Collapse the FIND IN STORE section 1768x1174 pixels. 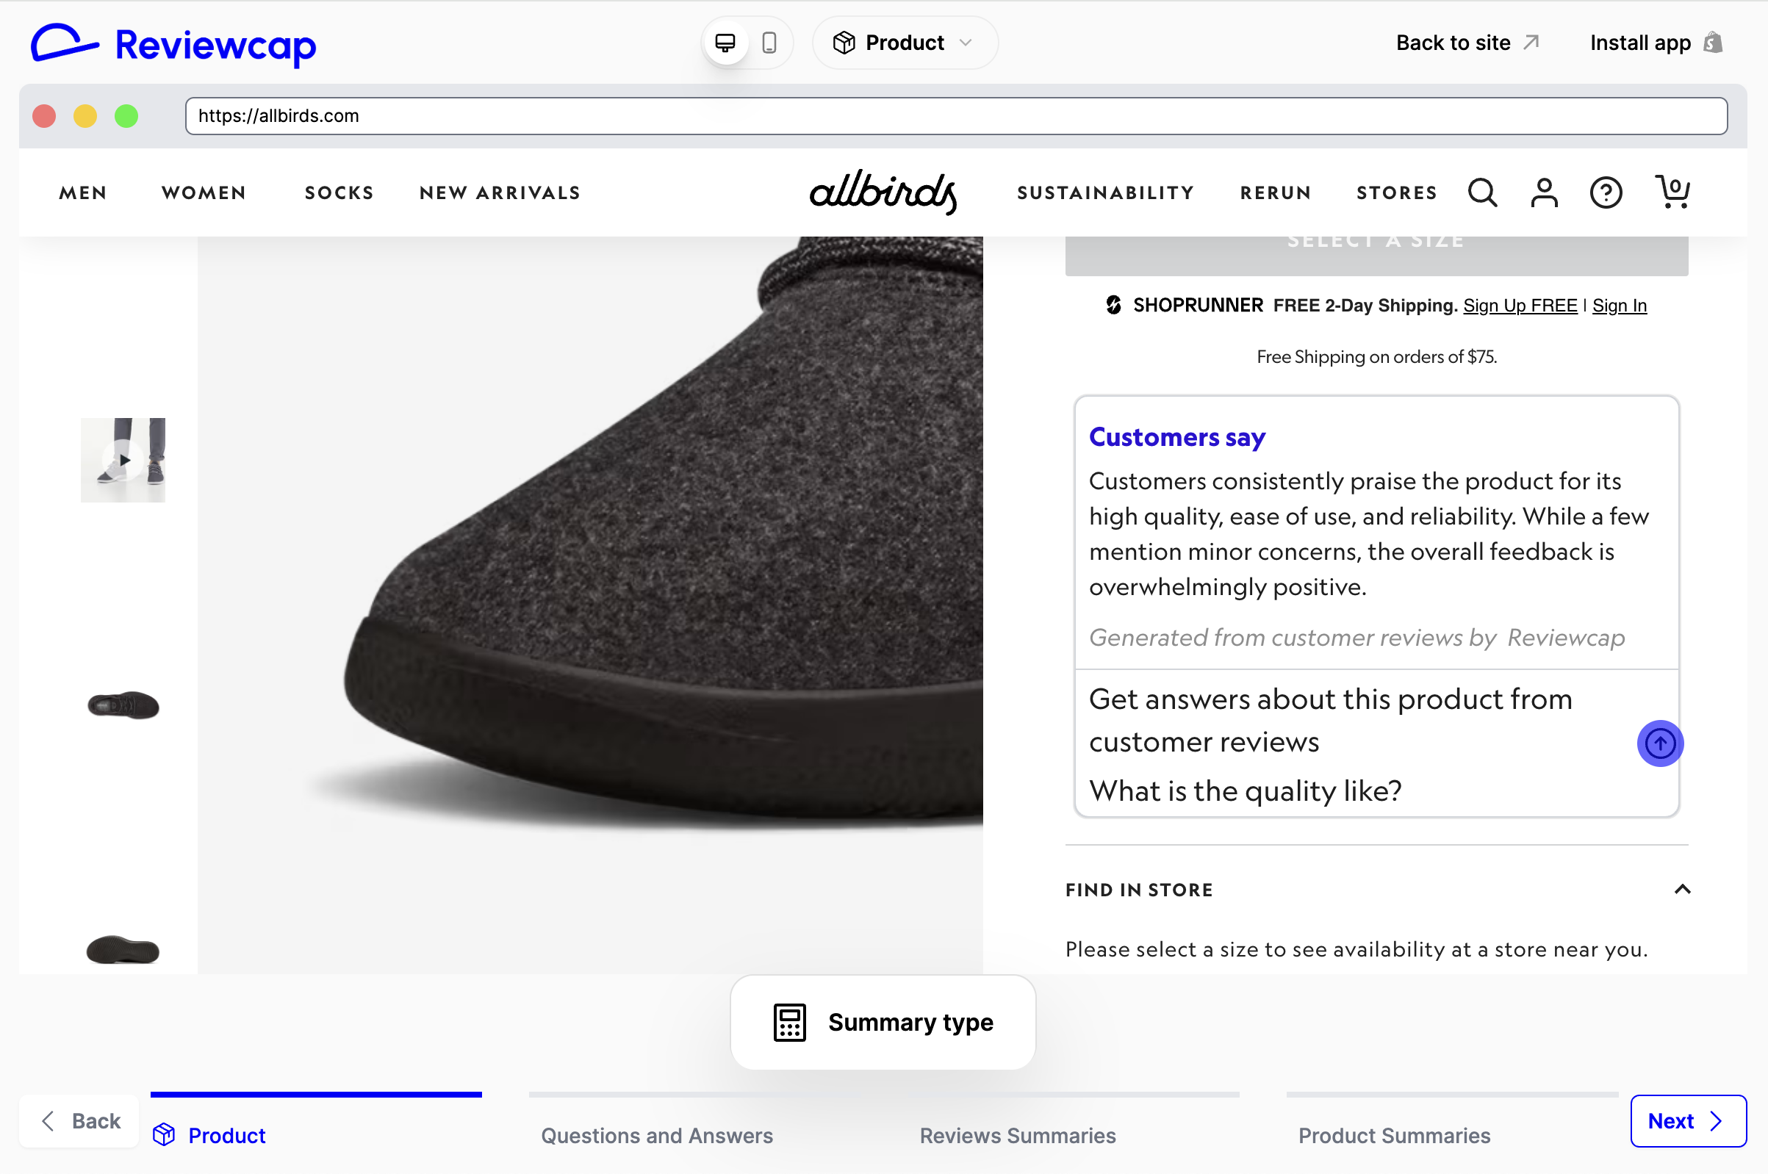(x=1682, y=890)
